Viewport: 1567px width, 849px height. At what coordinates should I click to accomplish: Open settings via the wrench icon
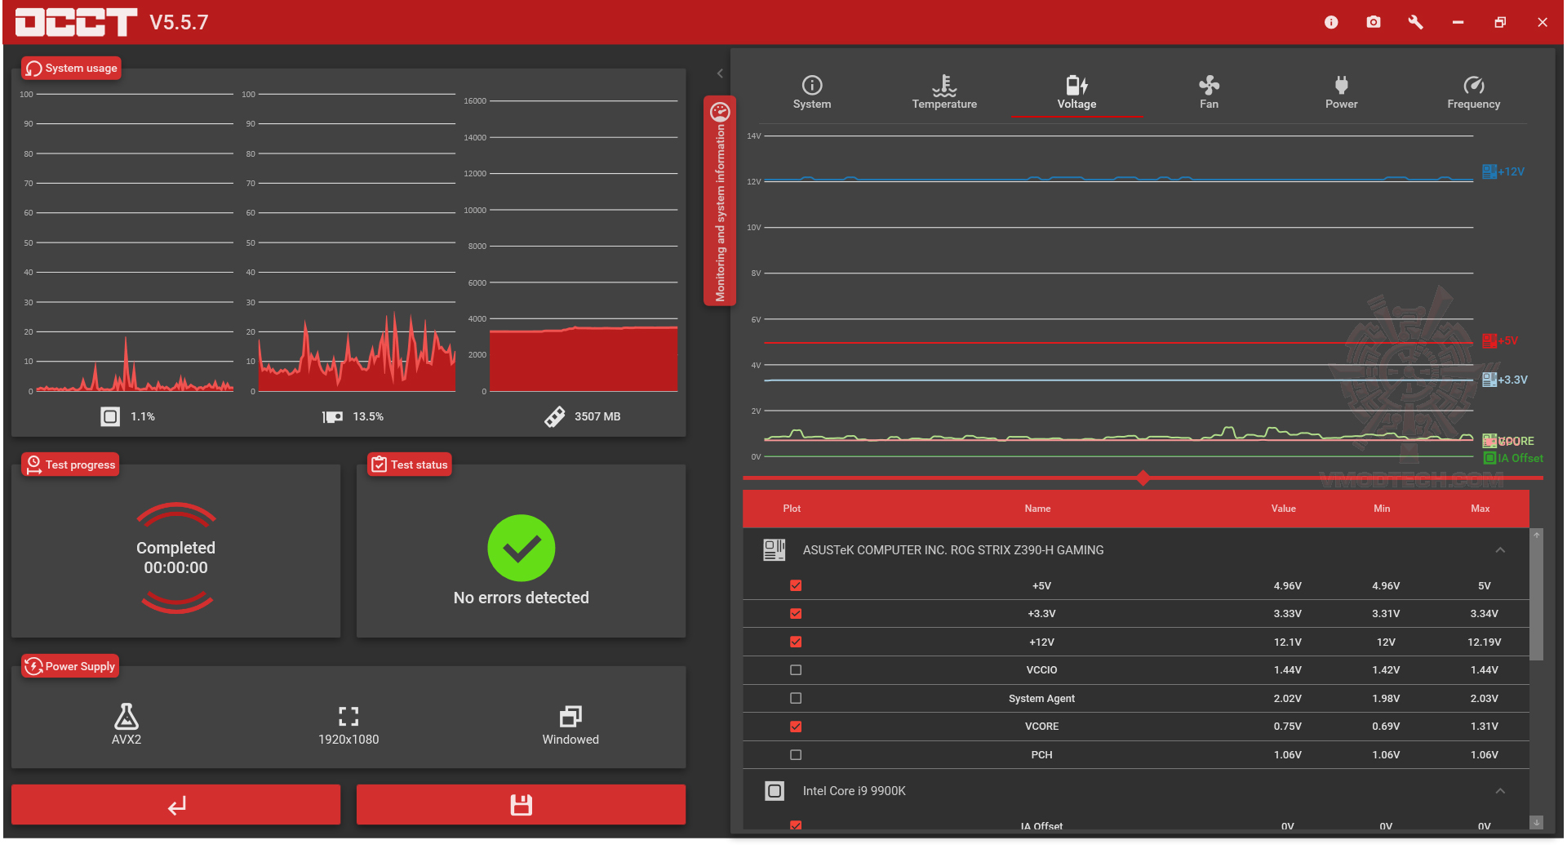coord(1416,22)
